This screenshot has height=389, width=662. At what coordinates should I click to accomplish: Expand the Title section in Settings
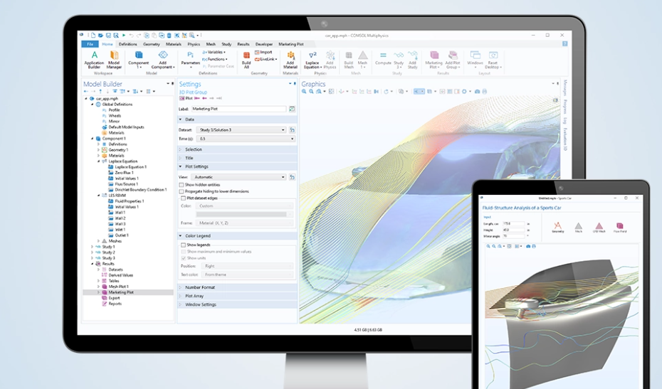point(237,158)
